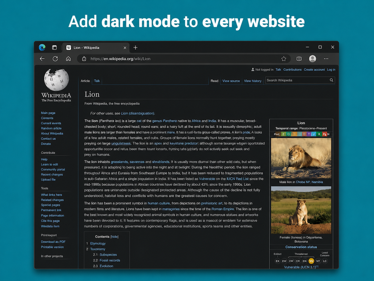The width and height of the screenshot is (374, 281).
Task: Jump to Fossil records subsection
Action: pyautogui.click(x=110, y=261)
